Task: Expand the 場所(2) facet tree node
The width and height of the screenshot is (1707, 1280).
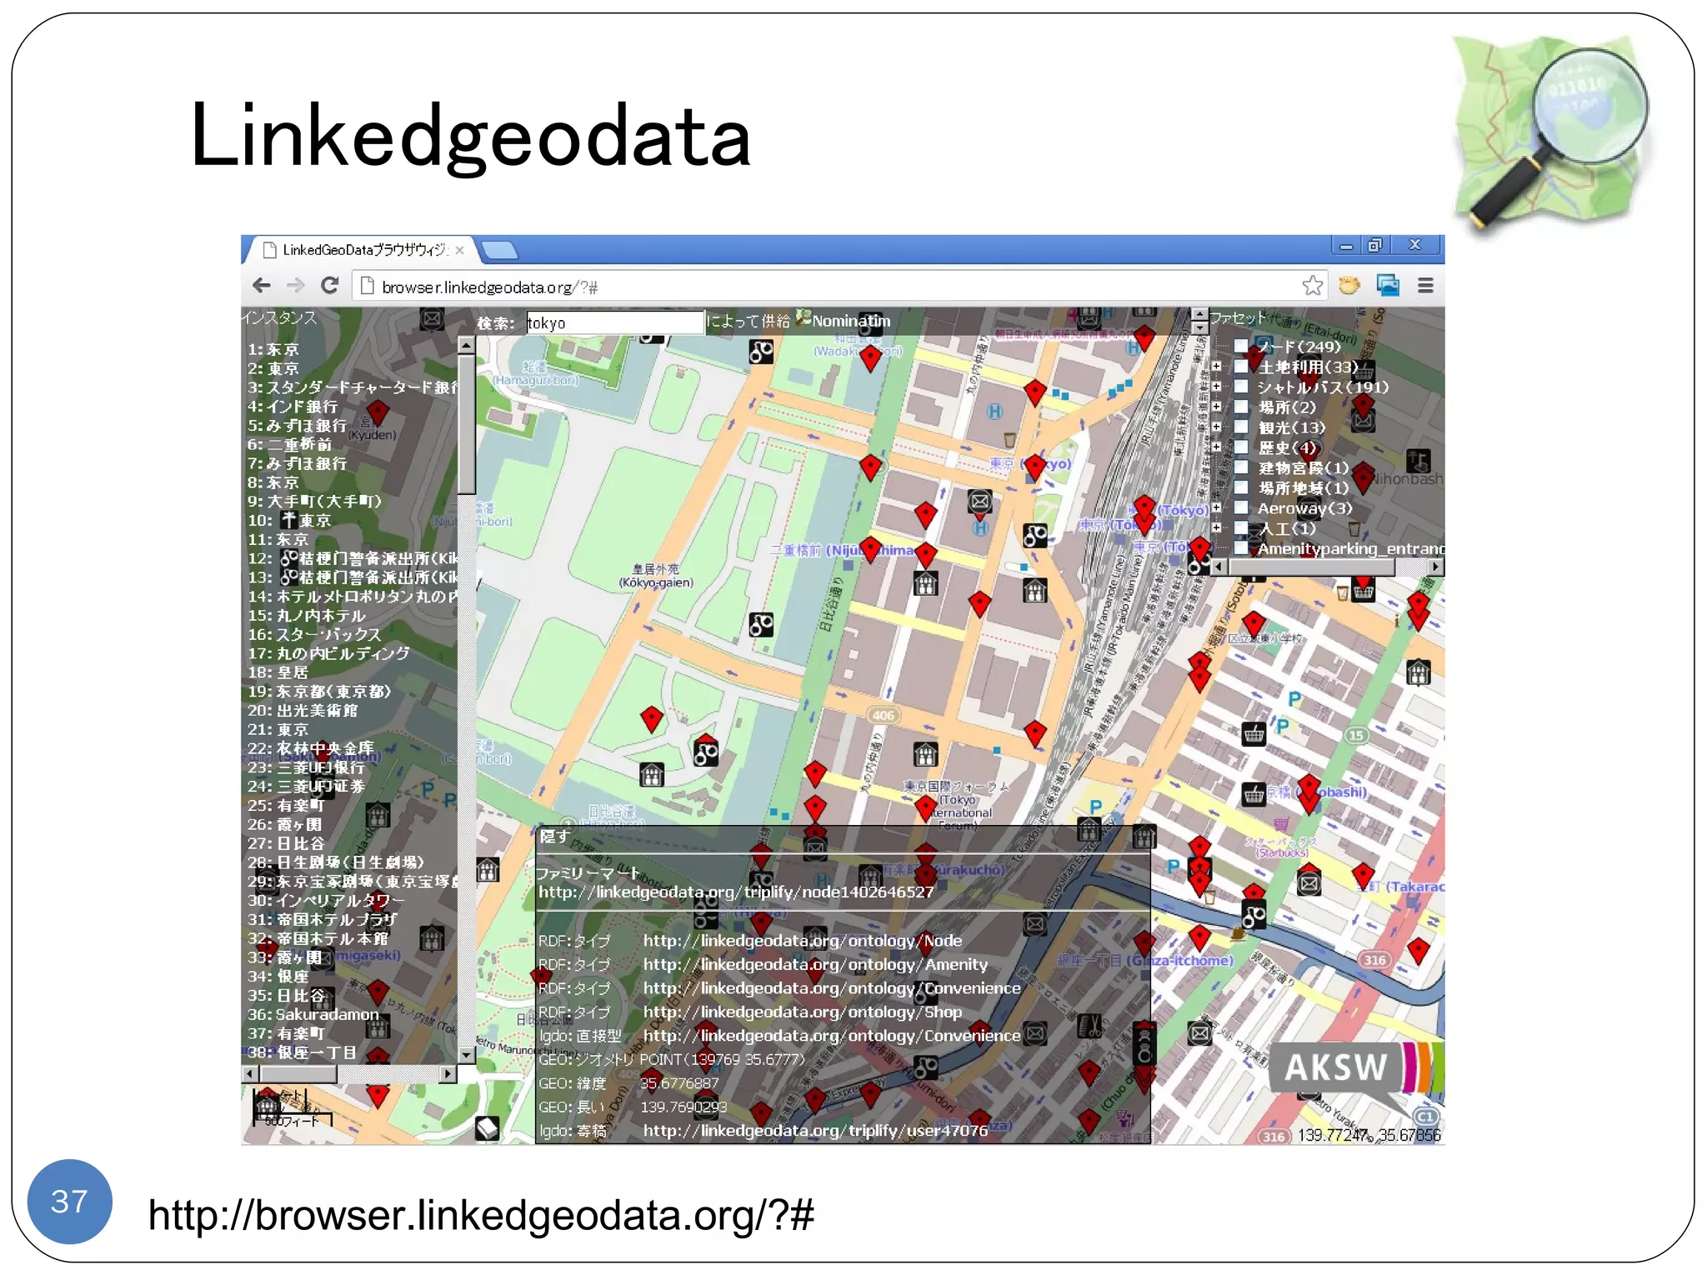Action: coord(1217,407)
